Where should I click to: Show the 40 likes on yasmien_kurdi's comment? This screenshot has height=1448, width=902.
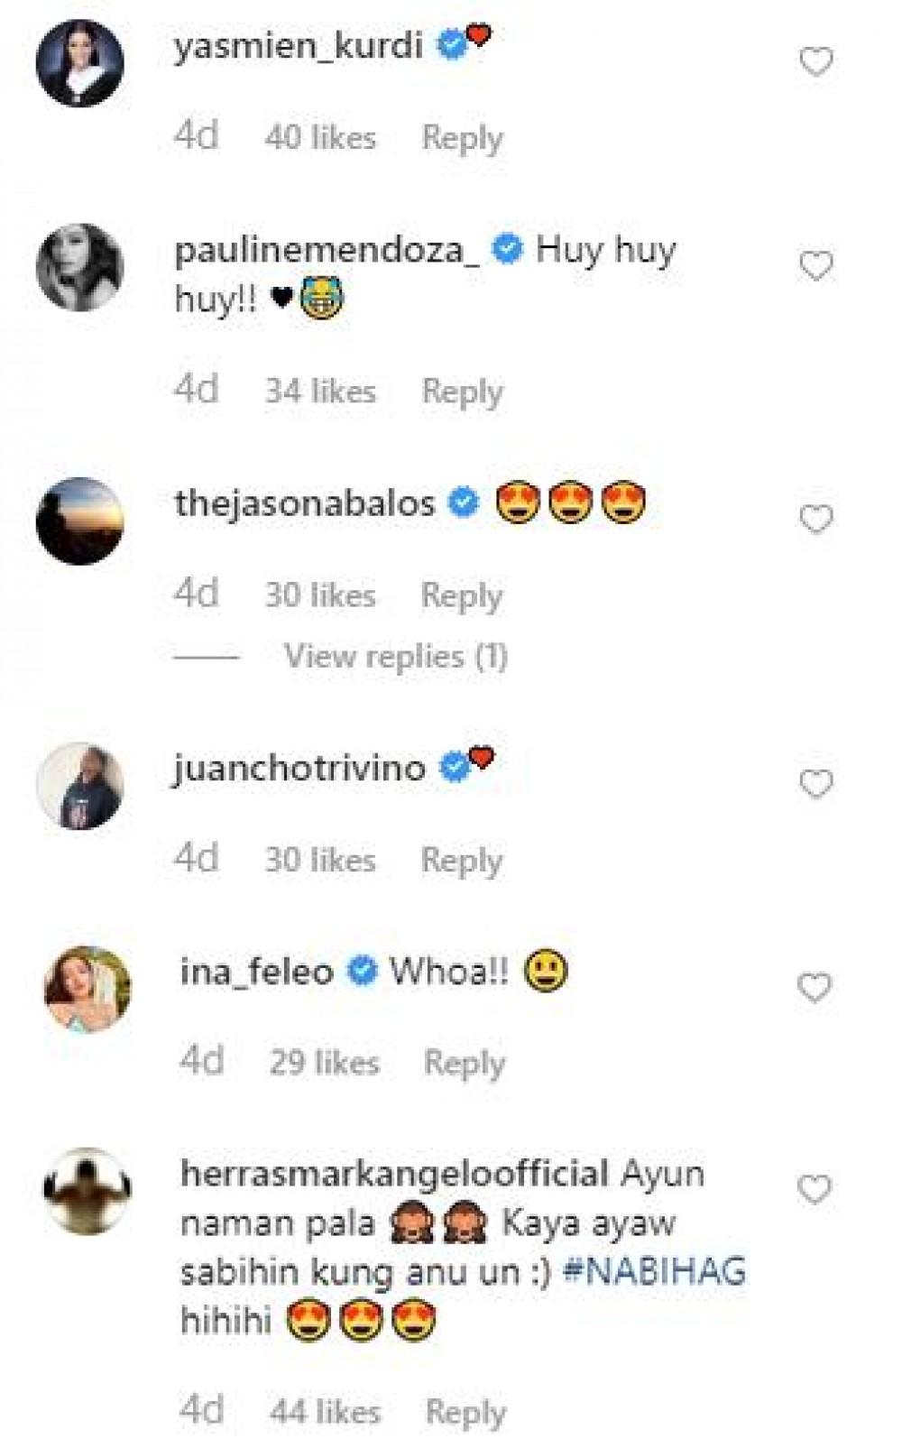pos(320,138)
